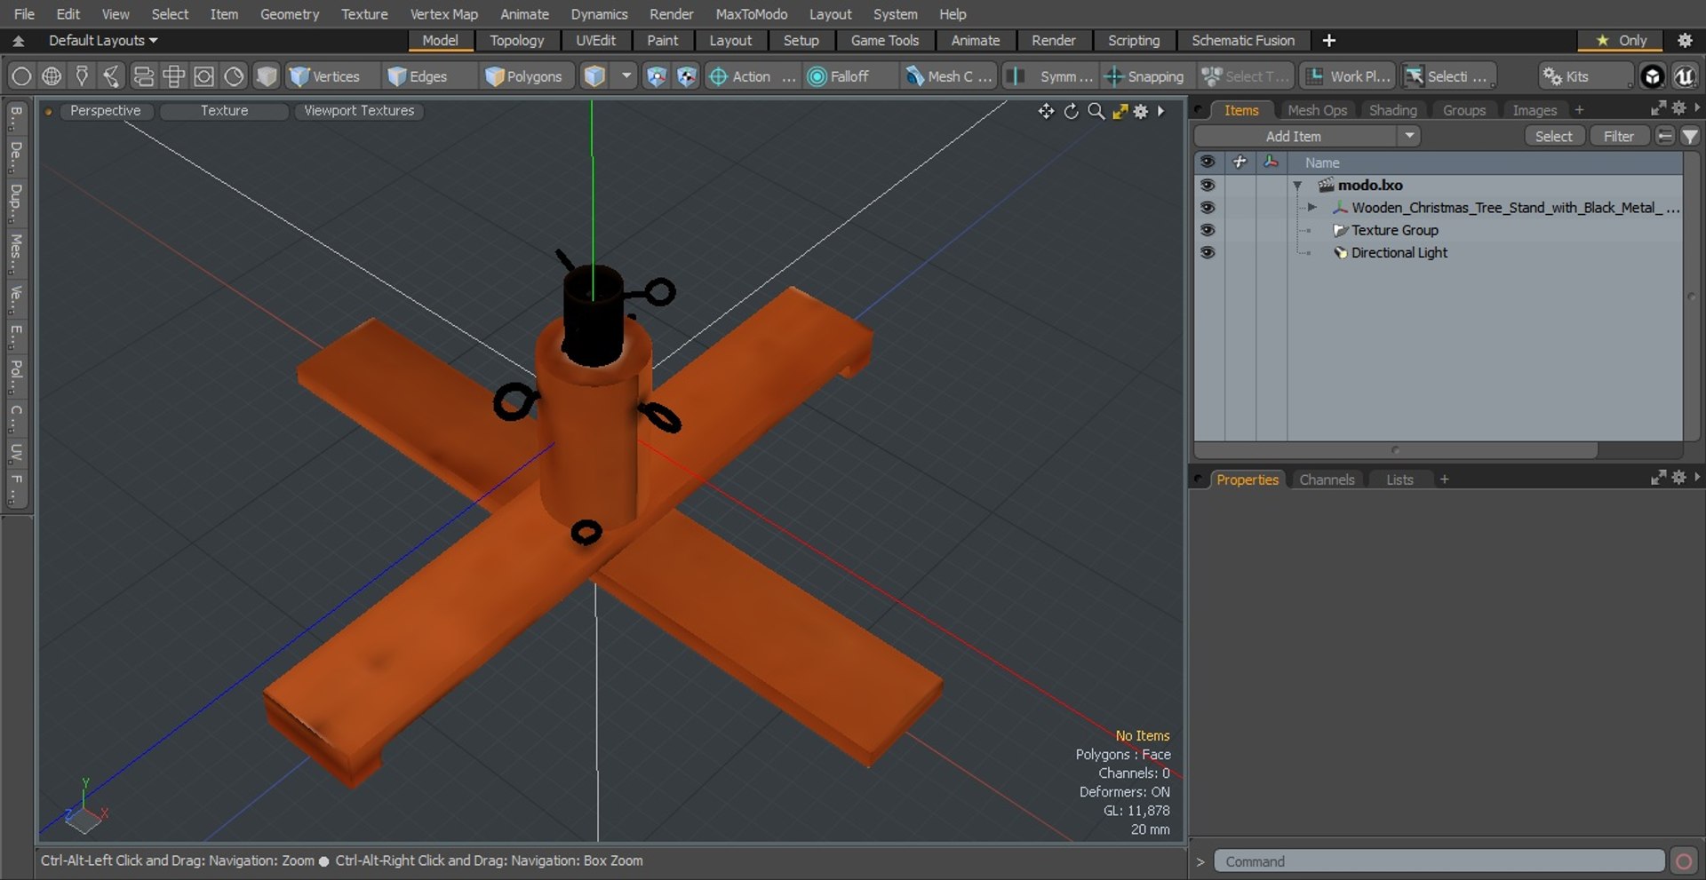Click the viewport rotate navigation icon
1706x880 pixels.
(1072, 111)
